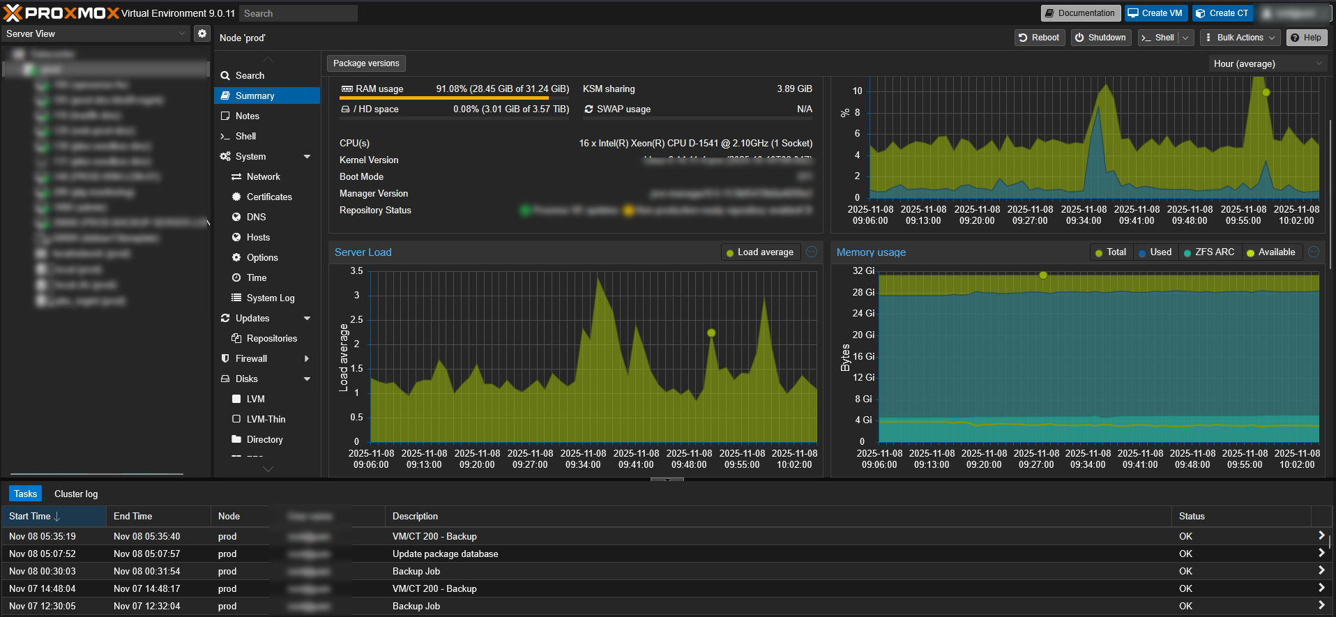The height and width of the screenshot is (617, 1336).
Task: Sort by Start Time column header
Action: (x=53, y=516)
